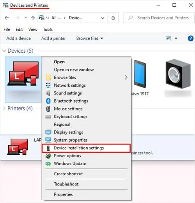Open the Edit menu
The width and height of the screenshot is (195, 203).
click(19, 29)
